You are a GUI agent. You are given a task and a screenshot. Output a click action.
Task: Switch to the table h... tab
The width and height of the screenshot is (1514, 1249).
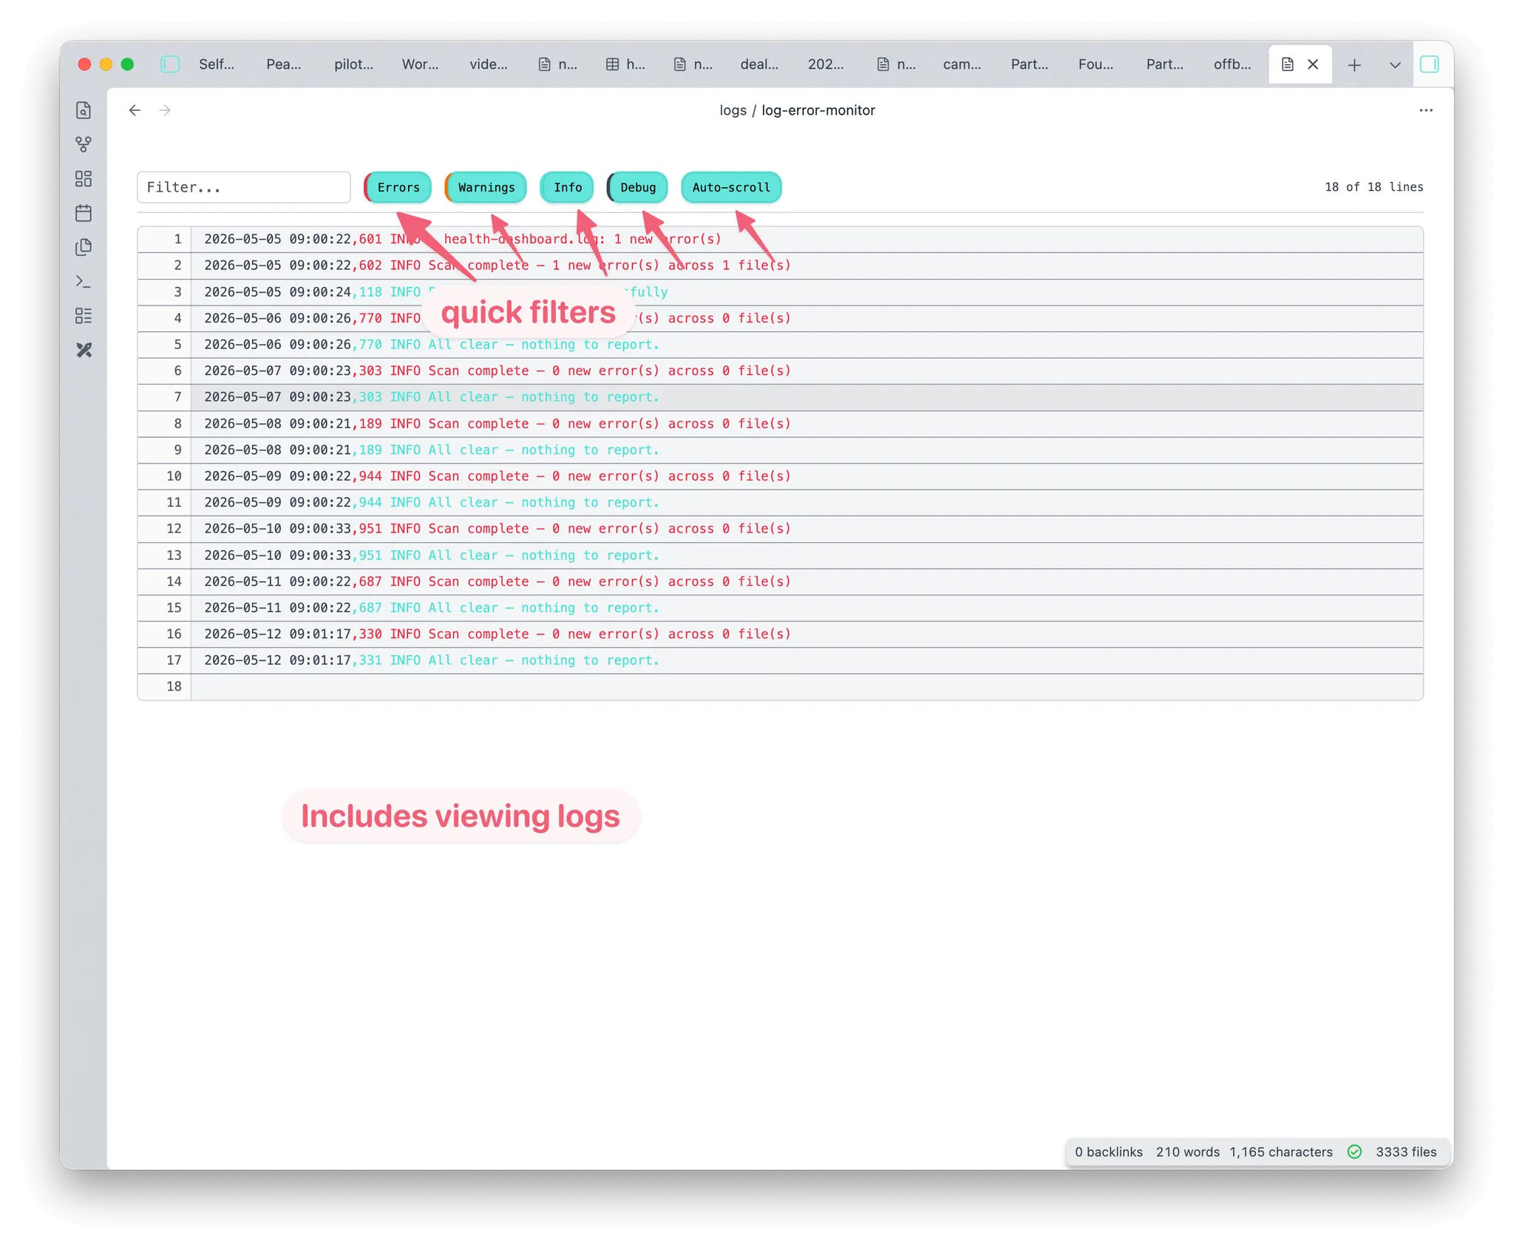pyautogui.click(x=625, y=64)
